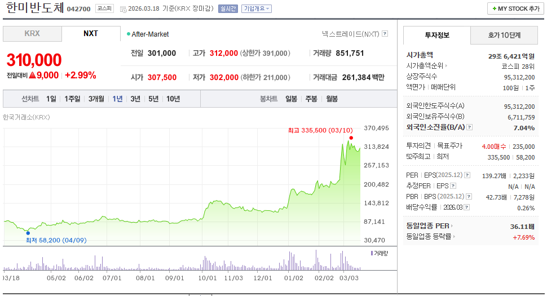Click the 시가 307,500 value
Viewport: 547px width, 296px height.
162,77
